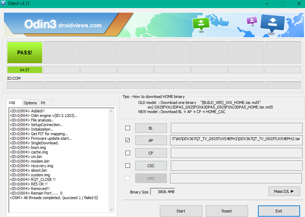
Task: Uncheck the AP checkbox
Action: (x=128, y=140)
